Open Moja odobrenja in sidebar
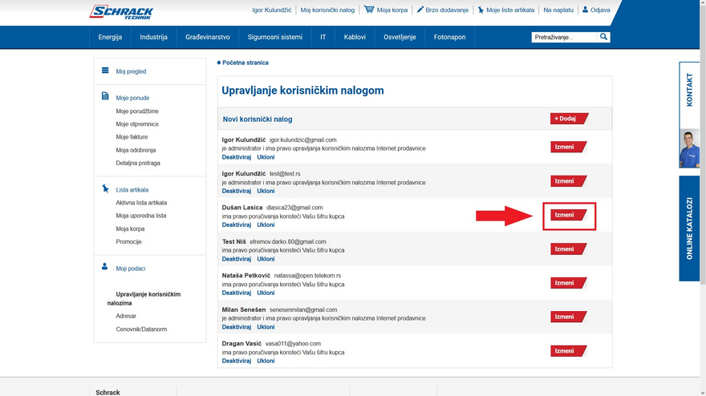This screenshot has width=706, height=396. (x=136, y=150)
